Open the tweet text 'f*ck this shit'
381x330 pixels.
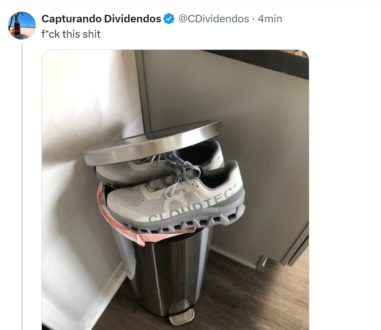tap(71, 34)
